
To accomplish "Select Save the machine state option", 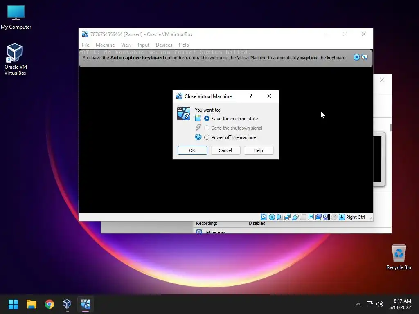I will click(231, 118).
